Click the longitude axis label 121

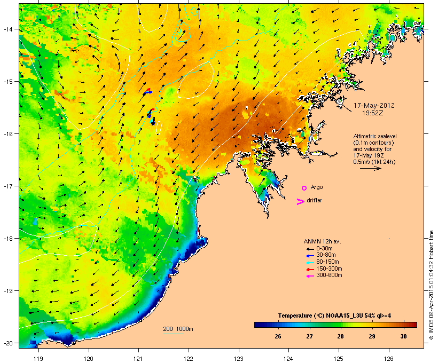click(x=138, y=359)
